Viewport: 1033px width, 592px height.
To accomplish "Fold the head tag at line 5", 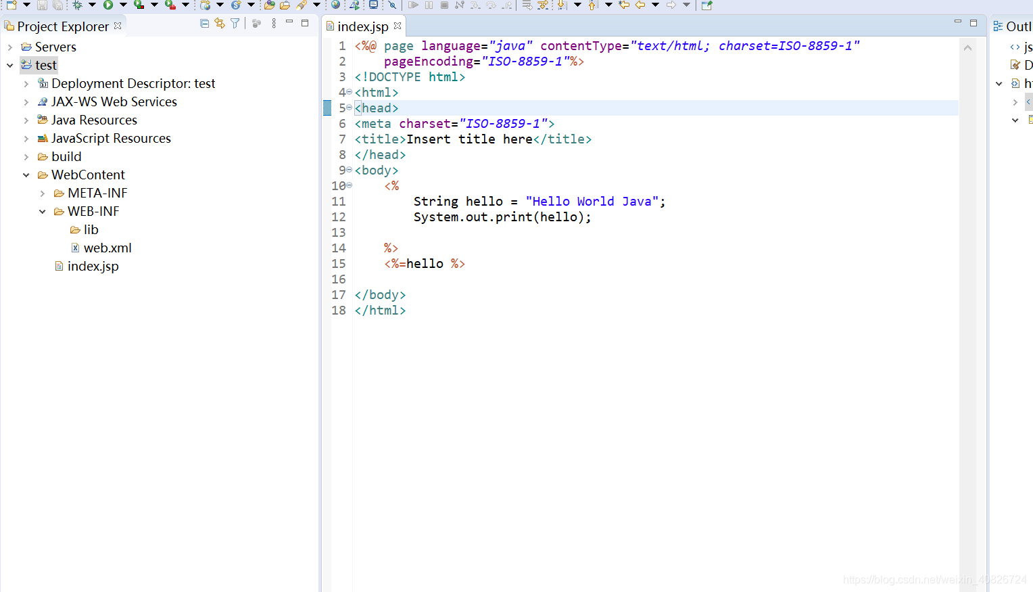I will 350,108.
